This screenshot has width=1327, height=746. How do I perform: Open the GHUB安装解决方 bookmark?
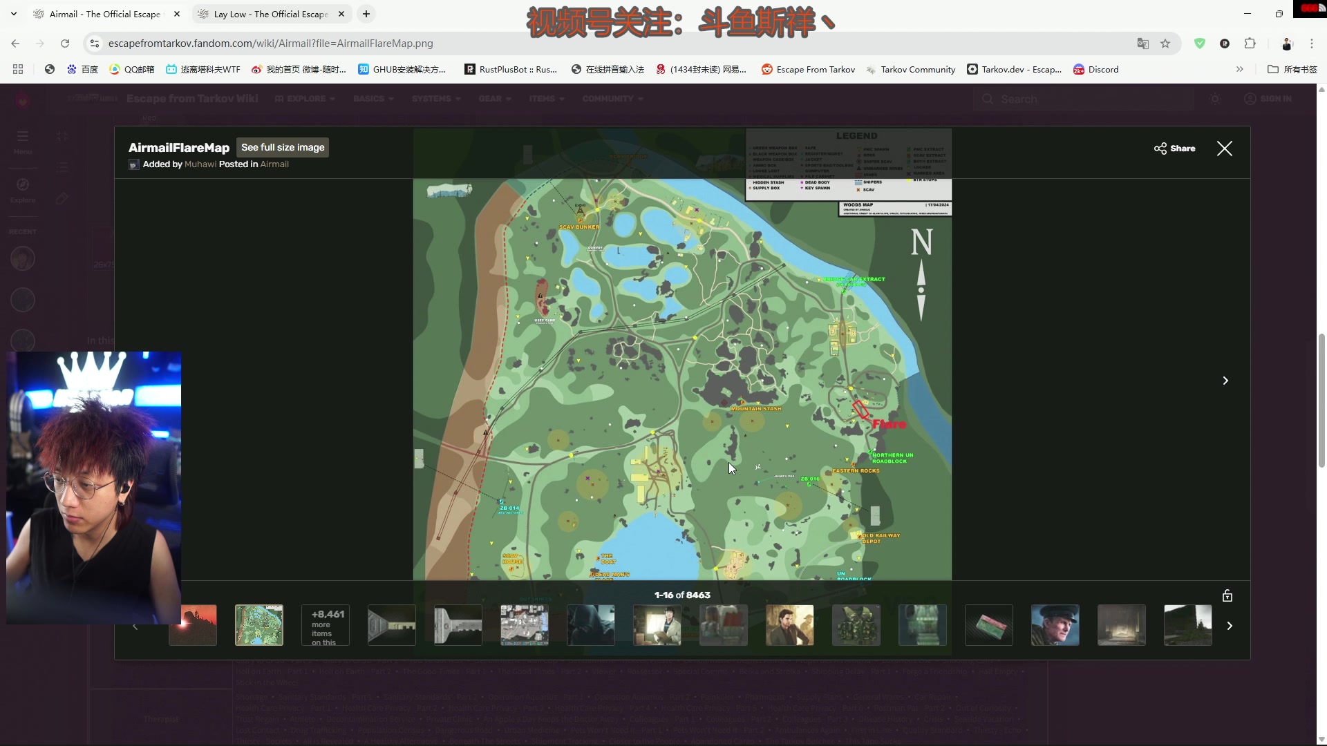point(402,69)
